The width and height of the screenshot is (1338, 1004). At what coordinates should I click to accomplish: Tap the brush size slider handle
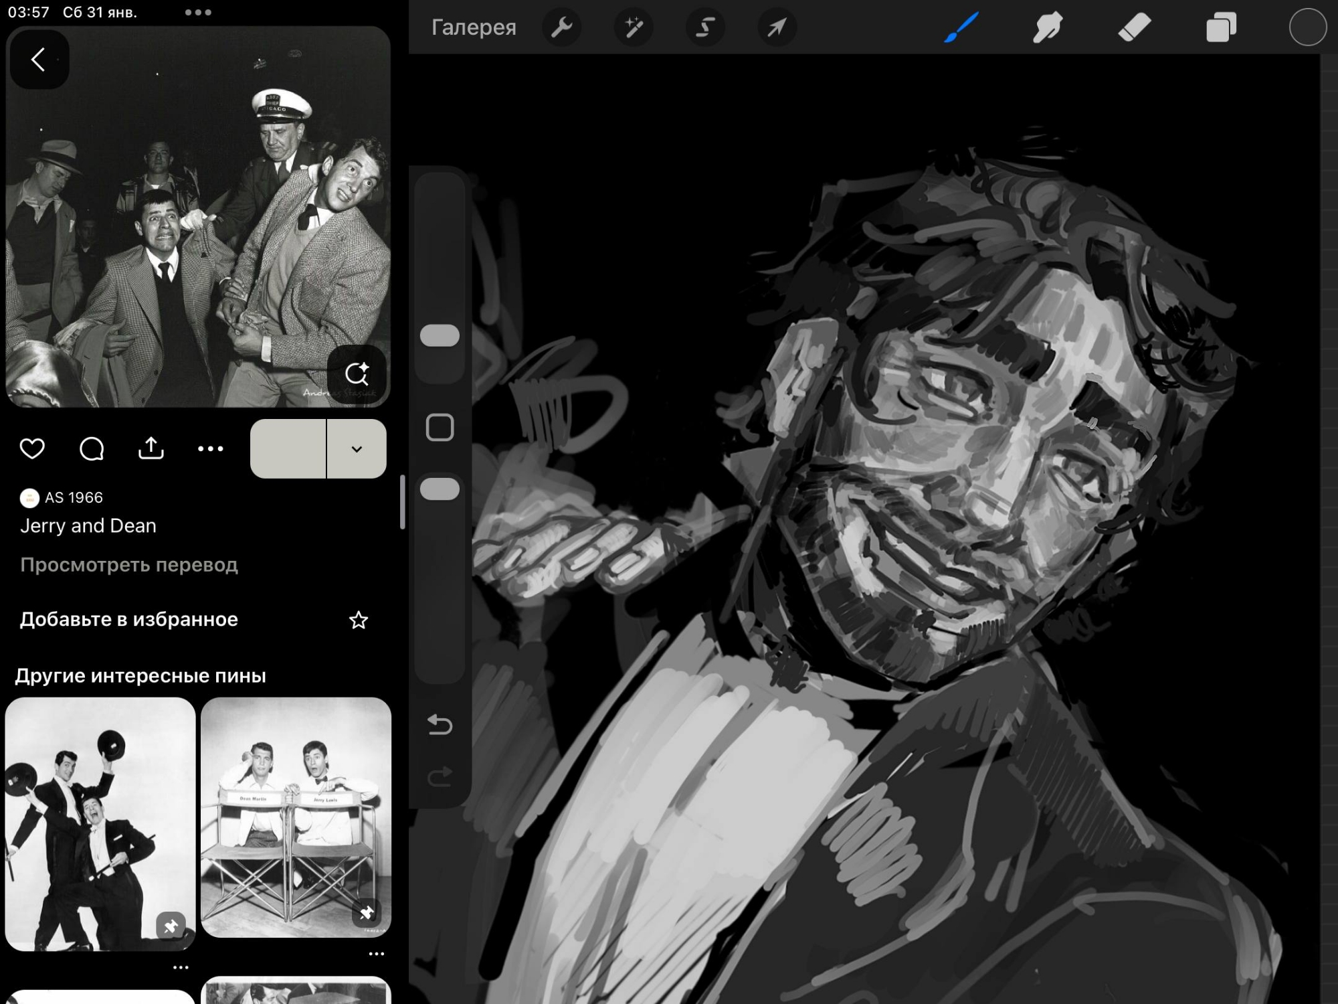(440, 335)
